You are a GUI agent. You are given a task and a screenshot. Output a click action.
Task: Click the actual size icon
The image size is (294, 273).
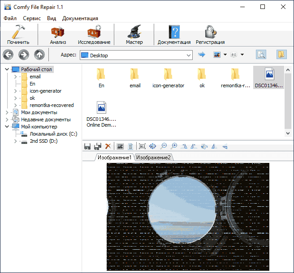[x=143, y=146]
